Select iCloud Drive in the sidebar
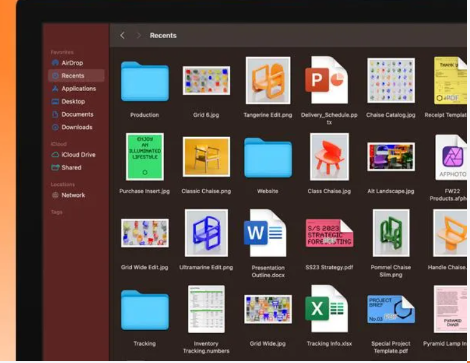Image resolution: width=470 pixels, height=363 pixels. pyautogui.click(x=78, y=154)
